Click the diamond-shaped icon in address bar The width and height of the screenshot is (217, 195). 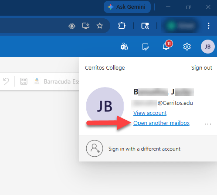point(72,26)
